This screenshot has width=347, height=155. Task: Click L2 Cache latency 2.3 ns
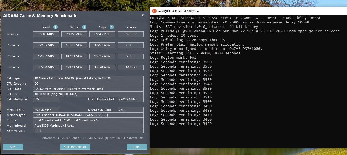tap(131, 56)
